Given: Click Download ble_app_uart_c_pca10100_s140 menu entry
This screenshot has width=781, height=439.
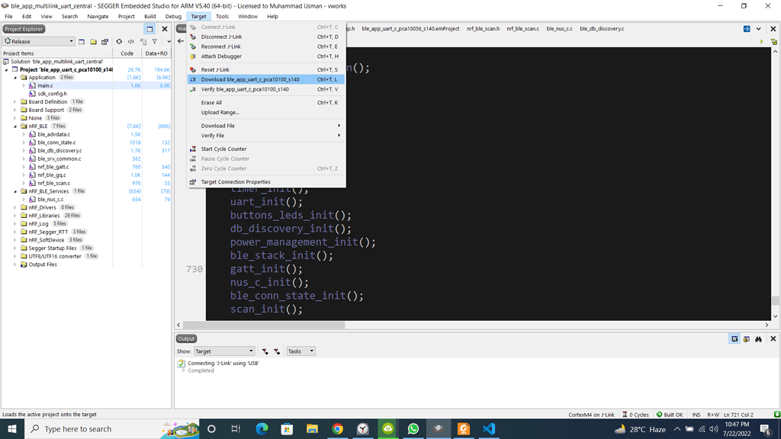Looking at the screenshot, I should [250, 79].
